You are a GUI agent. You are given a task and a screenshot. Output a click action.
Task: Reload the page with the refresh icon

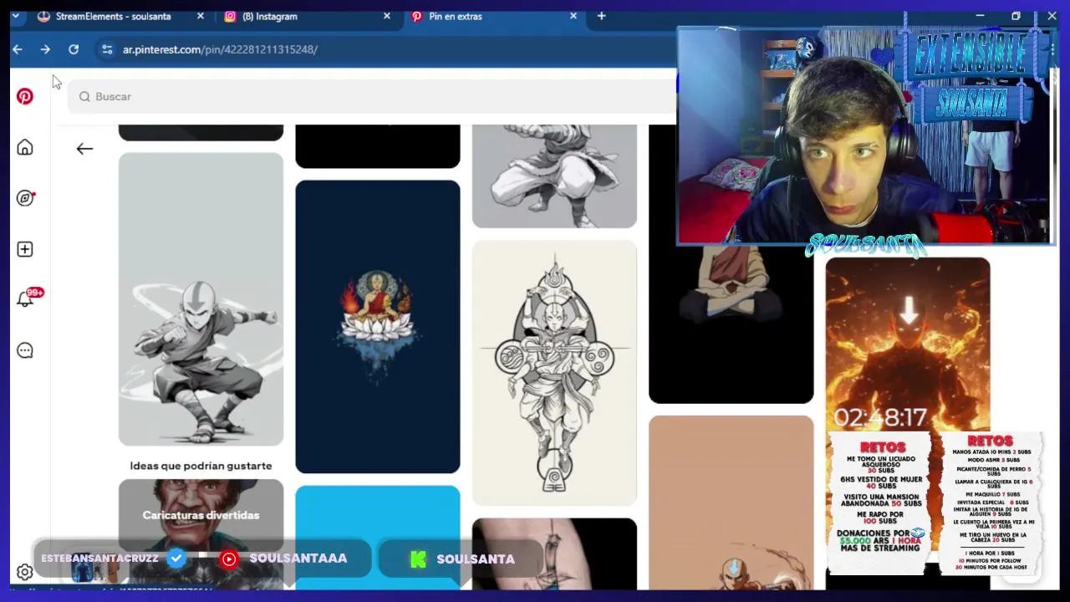(x=74, y=49)
